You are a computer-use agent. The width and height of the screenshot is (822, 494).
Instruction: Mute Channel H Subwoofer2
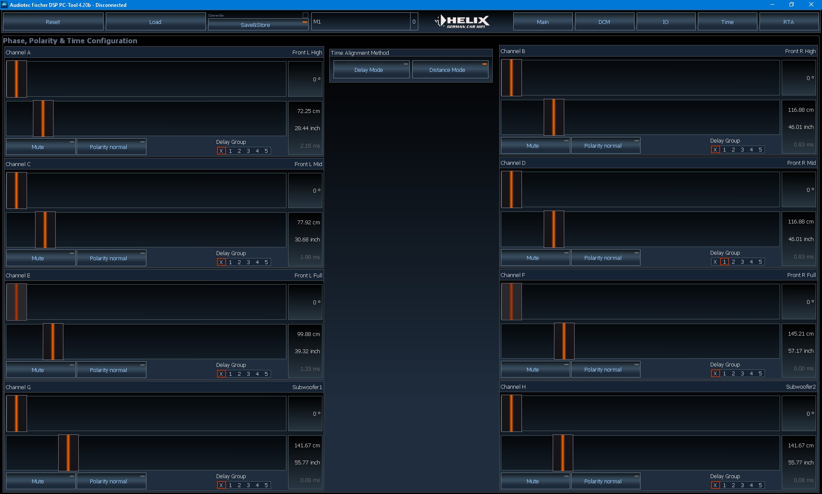pos(535,481)
